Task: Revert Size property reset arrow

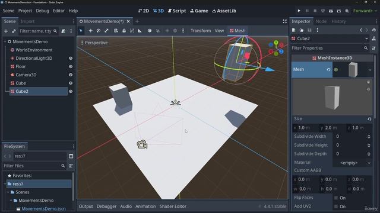Action: pyautogui.click(x=369, y=119)
